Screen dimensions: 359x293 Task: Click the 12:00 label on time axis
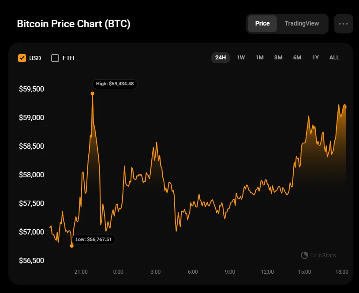point(267,271)
